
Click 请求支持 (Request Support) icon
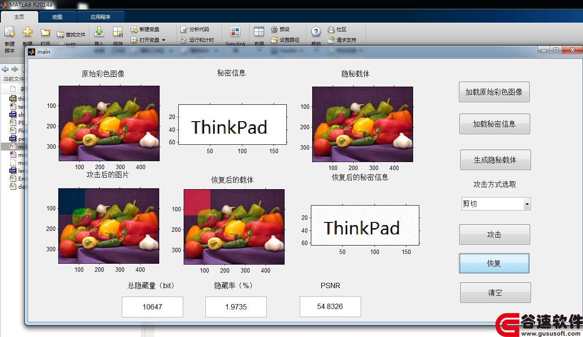[x=331, y=40]
